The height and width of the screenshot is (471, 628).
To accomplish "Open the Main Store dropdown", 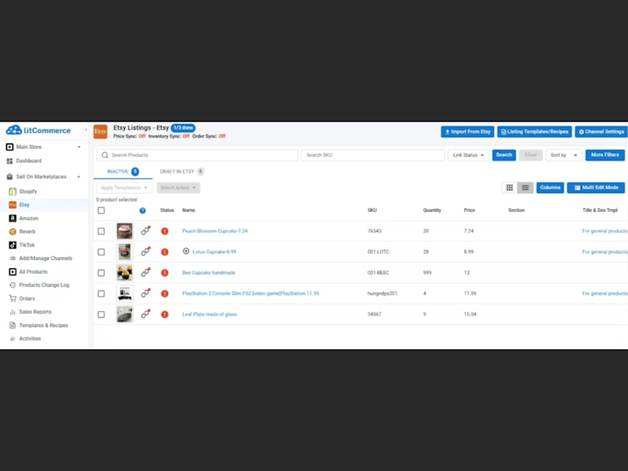I will (x=44, y=147).
